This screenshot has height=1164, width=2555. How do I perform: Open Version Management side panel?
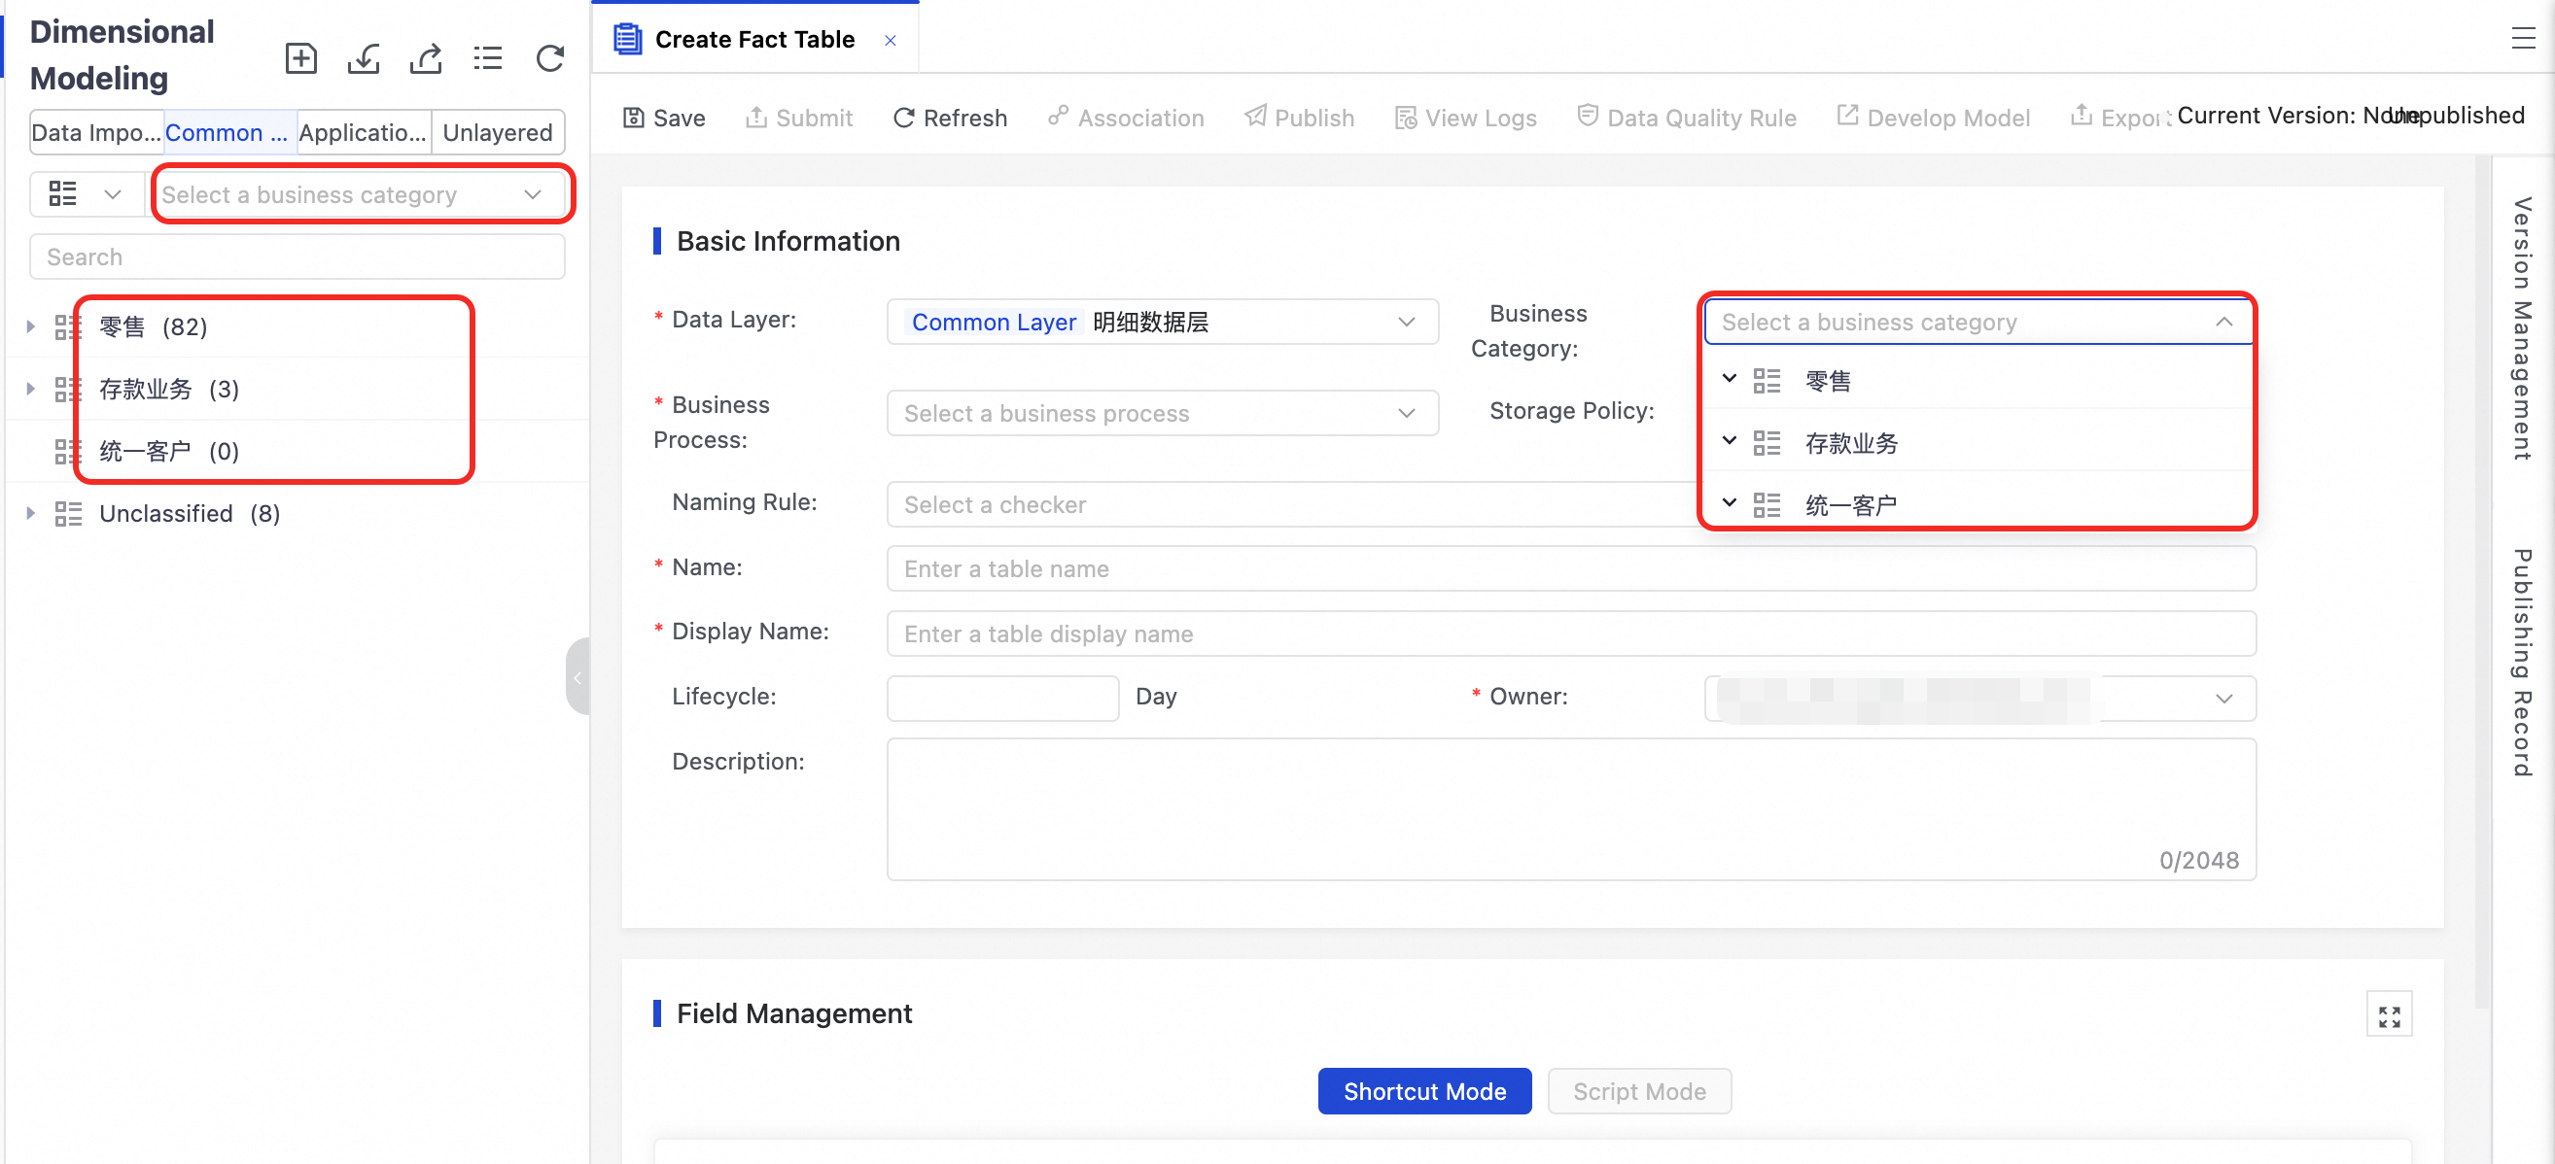pyautogui.click(x=2520, y=328)
